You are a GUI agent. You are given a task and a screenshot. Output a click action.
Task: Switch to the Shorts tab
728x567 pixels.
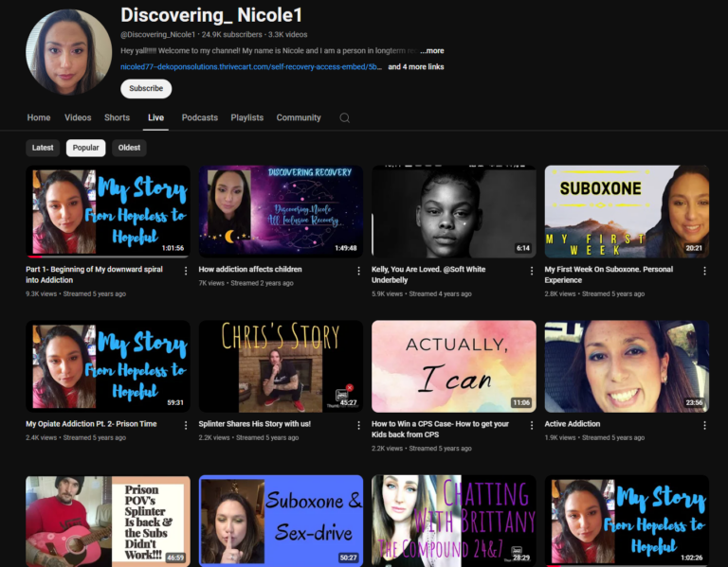pyautogui.click(x=117, y=118)
